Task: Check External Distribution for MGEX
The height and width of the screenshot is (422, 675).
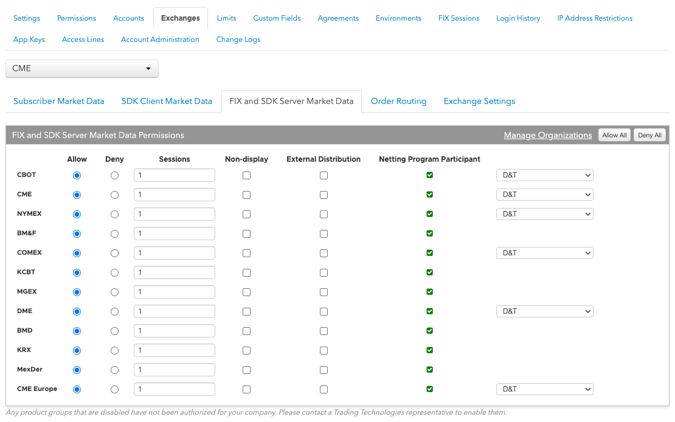Action: (324, 292)
